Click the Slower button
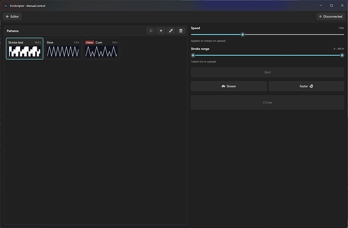 tap(229, 86)
